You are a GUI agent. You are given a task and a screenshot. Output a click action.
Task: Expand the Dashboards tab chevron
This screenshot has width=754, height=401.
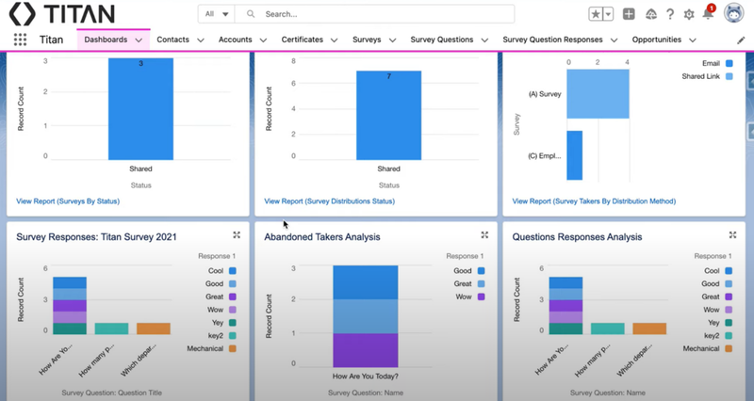(139, 40)
